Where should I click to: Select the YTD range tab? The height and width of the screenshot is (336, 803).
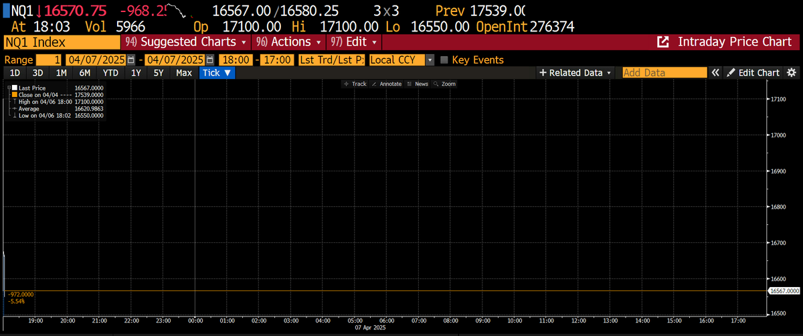tap(110, 72)
